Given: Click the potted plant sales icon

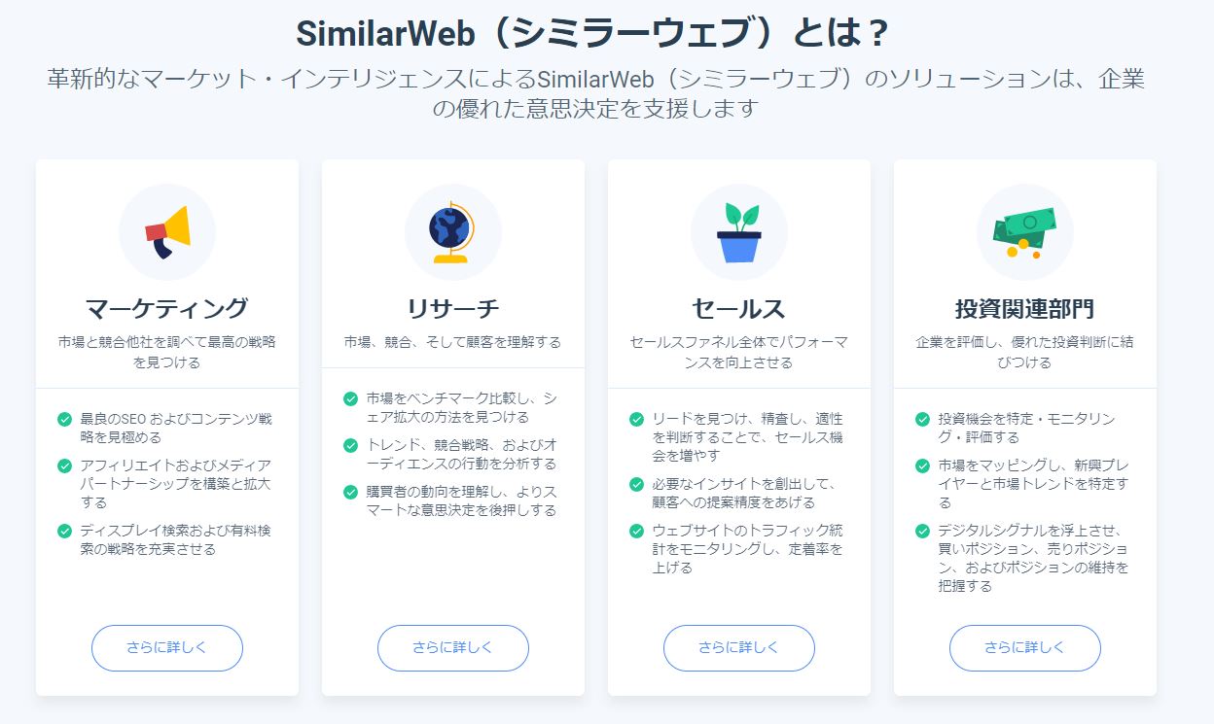Looking at the screenshot, I should 738,233.
